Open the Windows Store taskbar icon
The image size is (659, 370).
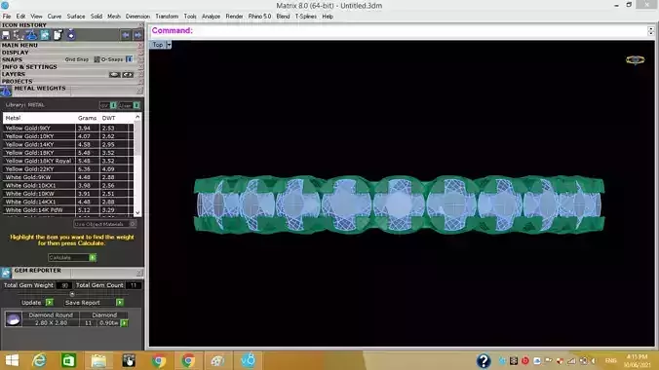[x=68, y=361]
